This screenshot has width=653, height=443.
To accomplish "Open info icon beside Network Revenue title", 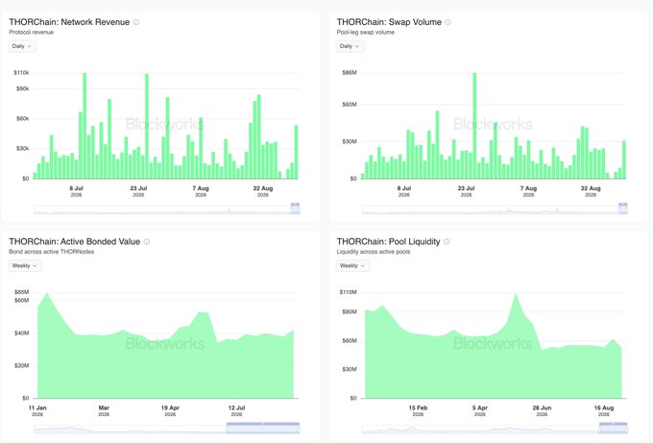I will click(136, 22).
